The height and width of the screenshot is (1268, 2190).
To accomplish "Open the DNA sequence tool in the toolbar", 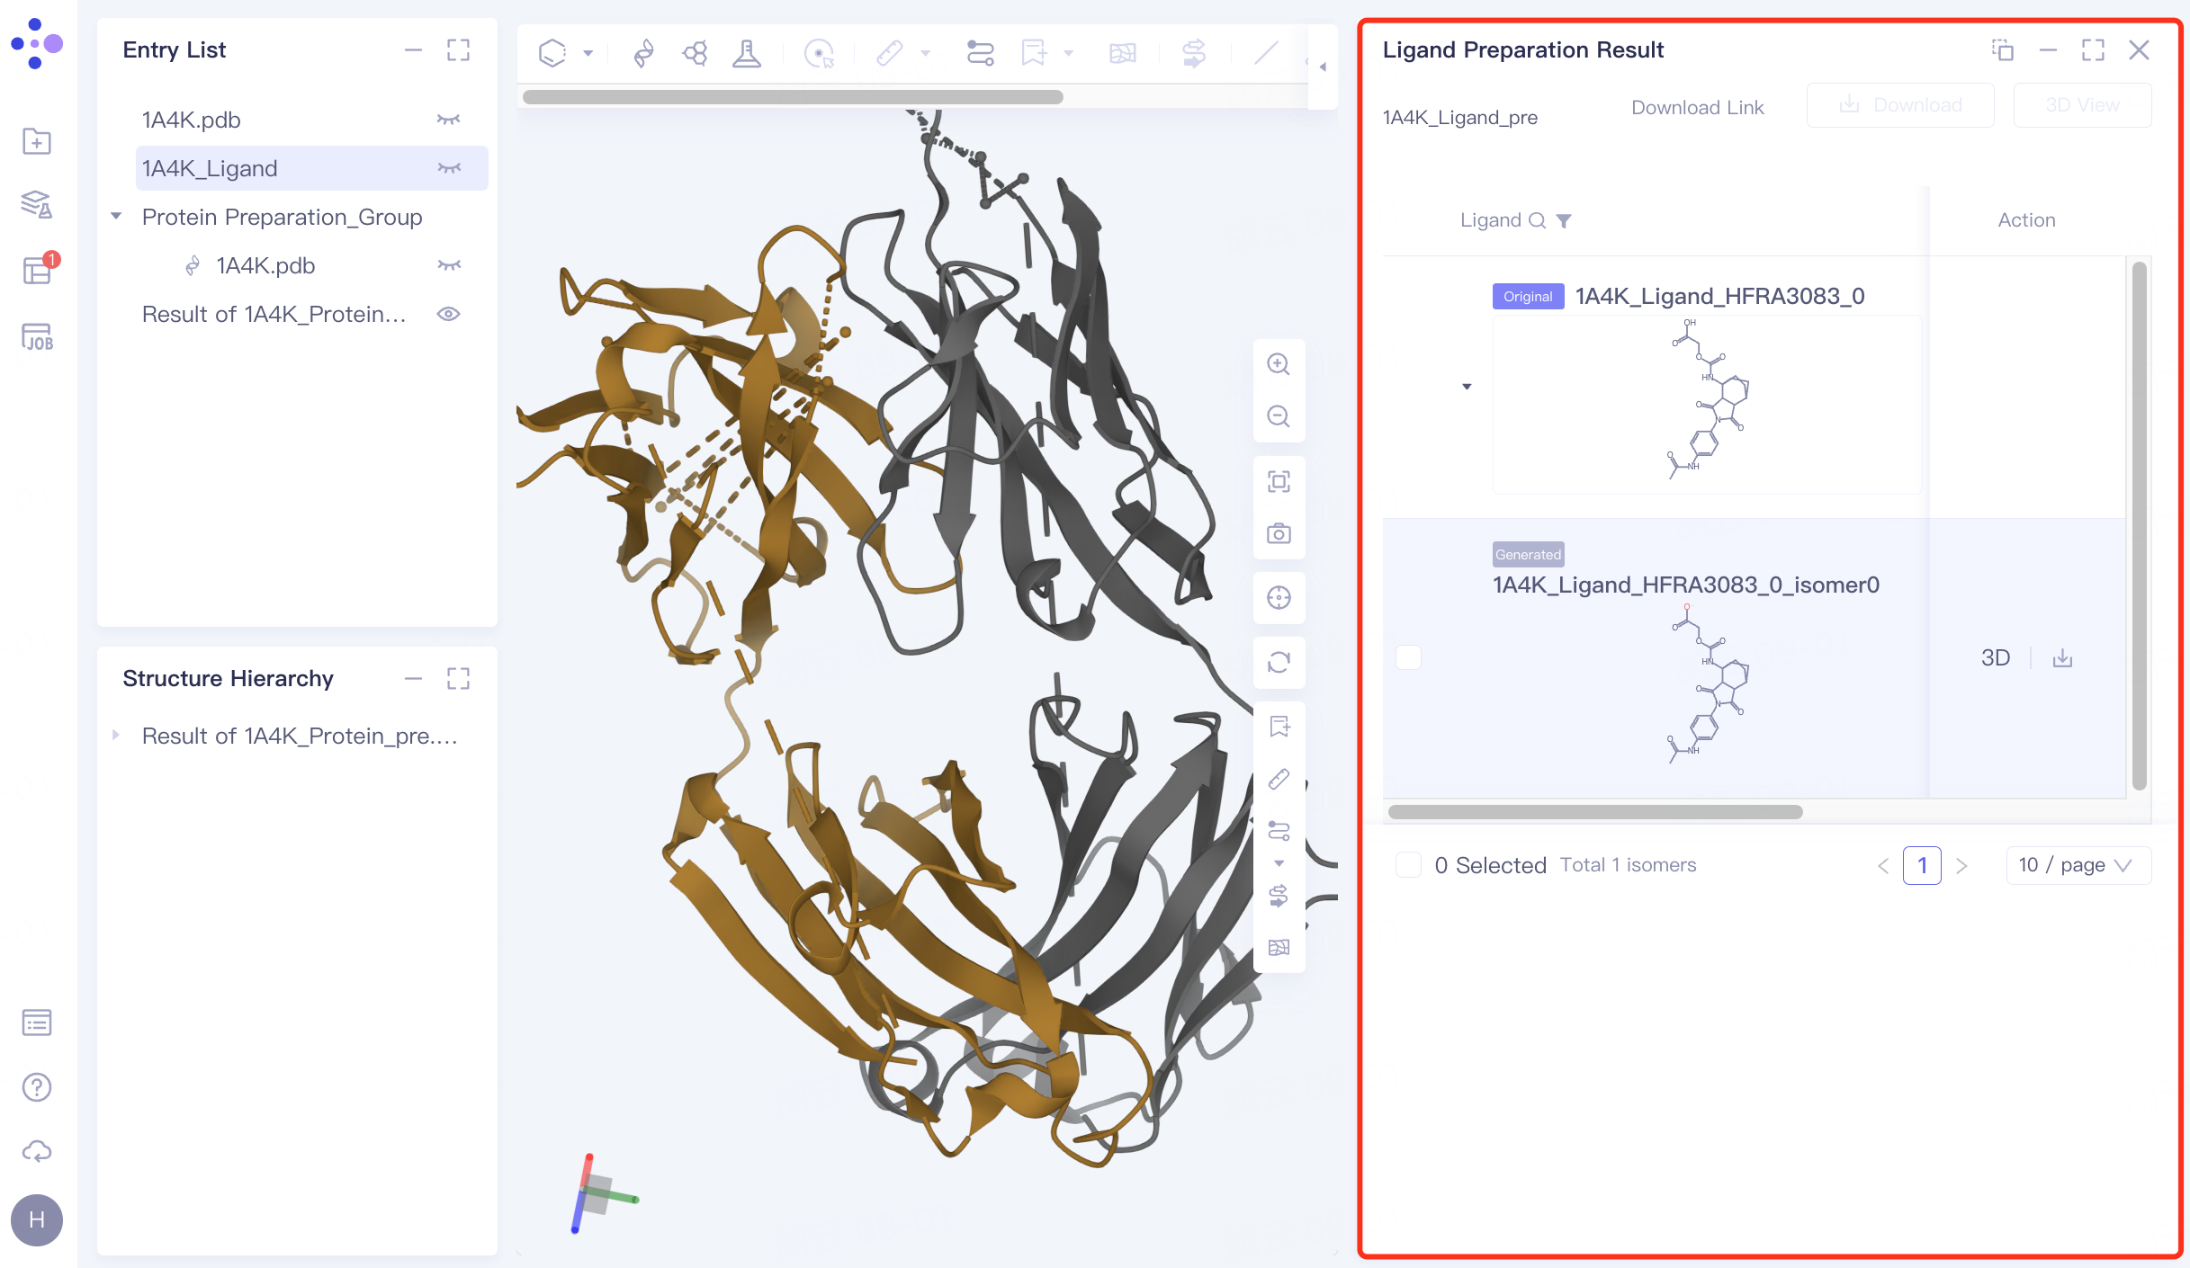I will [642, 52].
